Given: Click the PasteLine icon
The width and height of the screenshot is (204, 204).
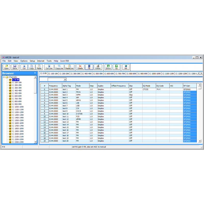Looking at the screenshot, I should (69, 67).
